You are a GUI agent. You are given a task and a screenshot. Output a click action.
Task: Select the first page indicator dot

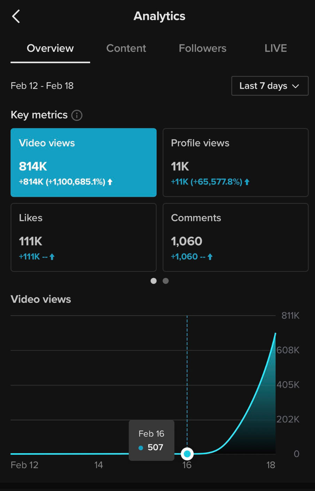pos(153,281)
